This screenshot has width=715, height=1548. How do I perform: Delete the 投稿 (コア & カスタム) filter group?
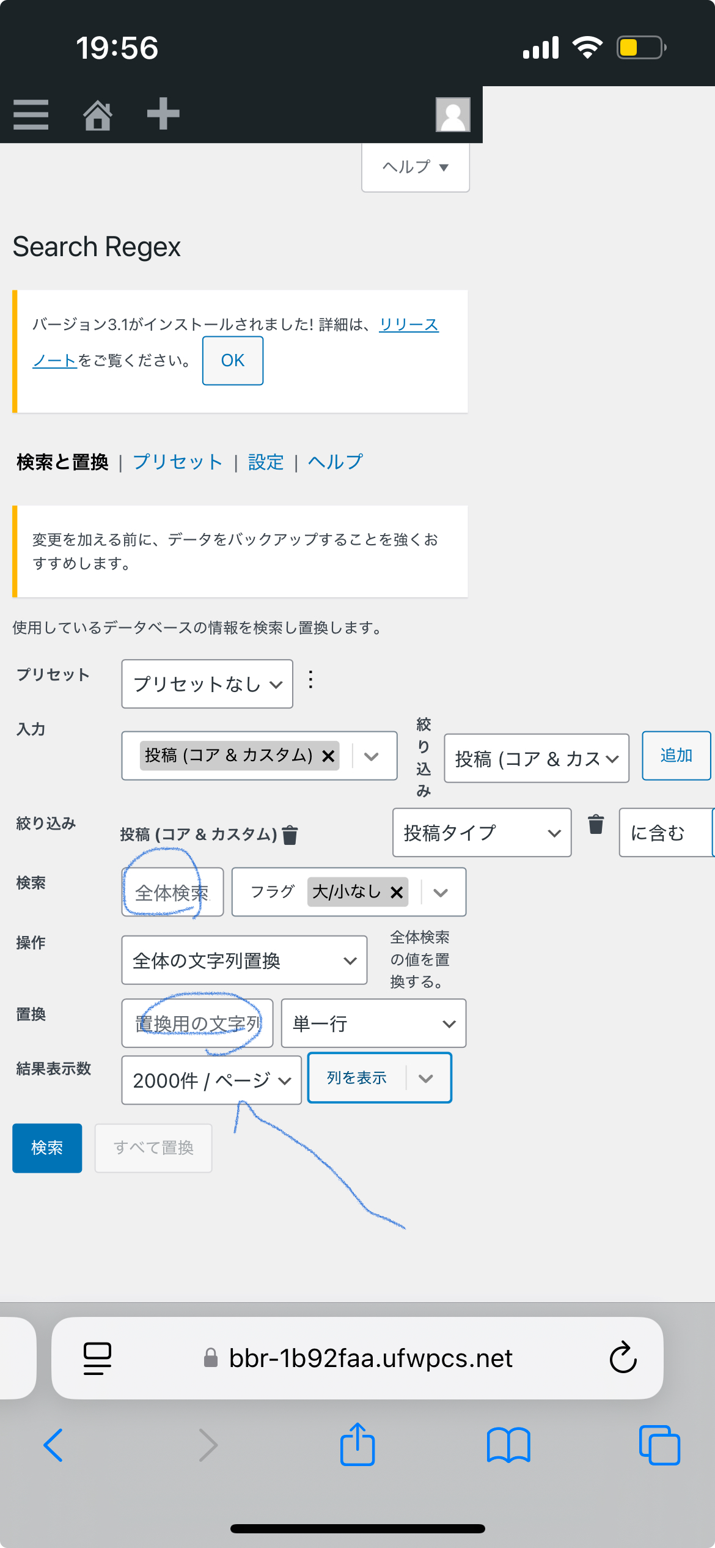point(290,835)
